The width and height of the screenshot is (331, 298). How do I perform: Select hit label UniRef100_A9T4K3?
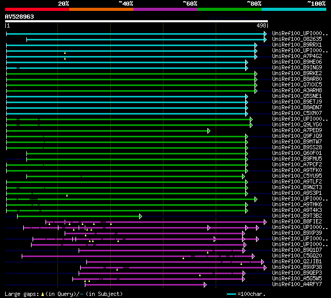click(297, 210)
